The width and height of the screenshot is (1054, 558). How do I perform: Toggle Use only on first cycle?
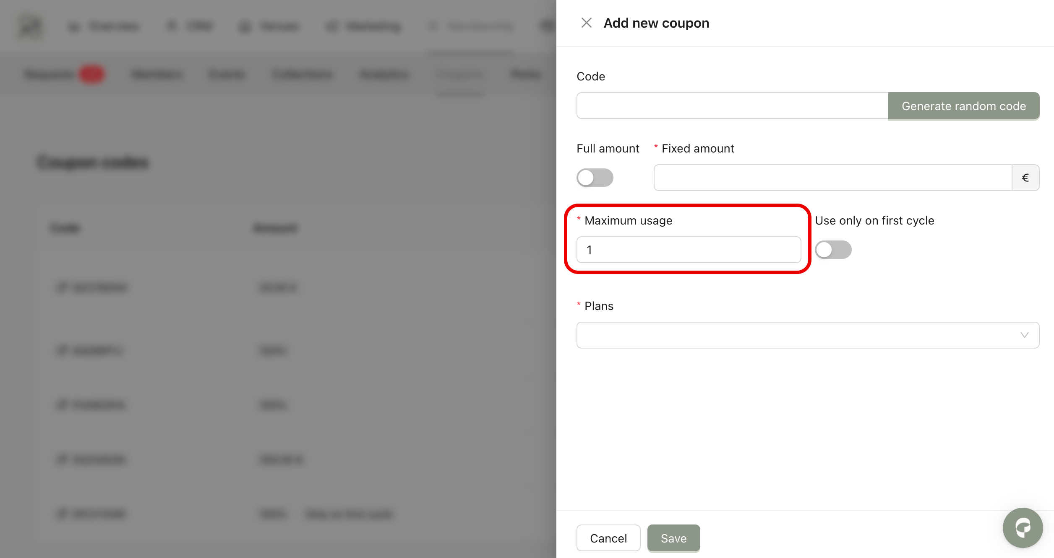pos(833,250)
